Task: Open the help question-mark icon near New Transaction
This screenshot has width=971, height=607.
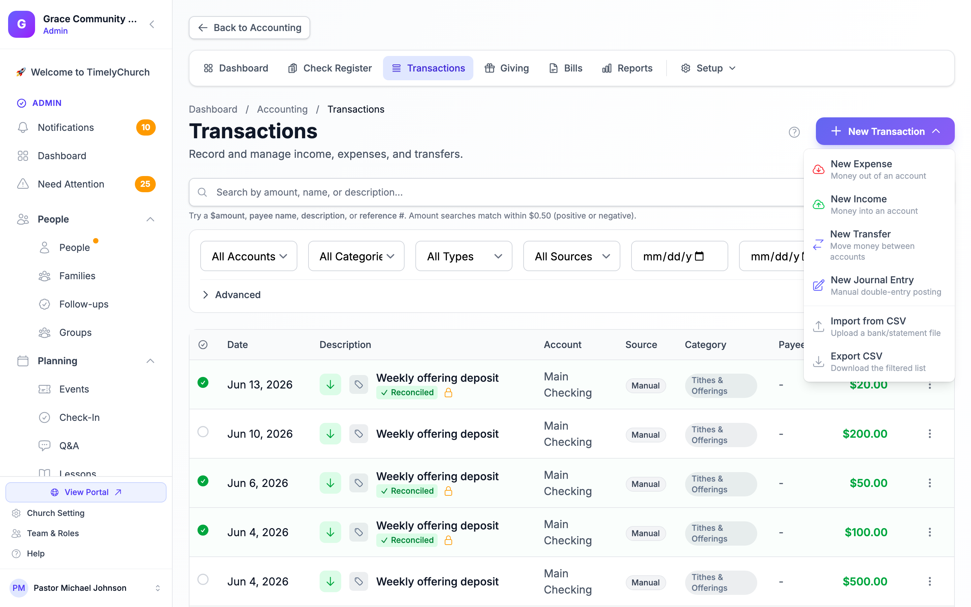Action: click(794, 132)
